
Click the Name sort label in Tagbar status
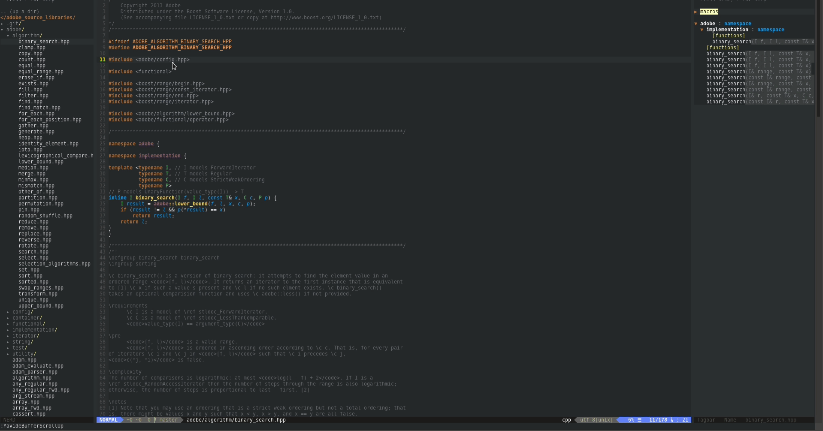coord(730,420)
